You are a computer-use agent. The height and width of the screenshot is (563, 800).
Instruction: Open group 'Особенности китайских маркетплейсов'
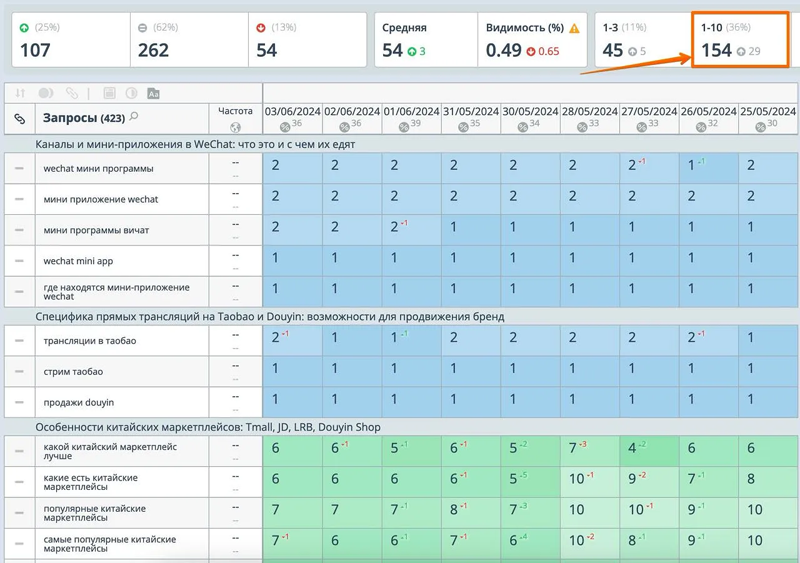[x=207, y=427]
